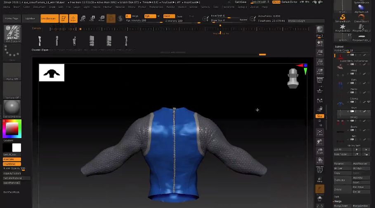Toggle the M material channel button

point(158,16)
